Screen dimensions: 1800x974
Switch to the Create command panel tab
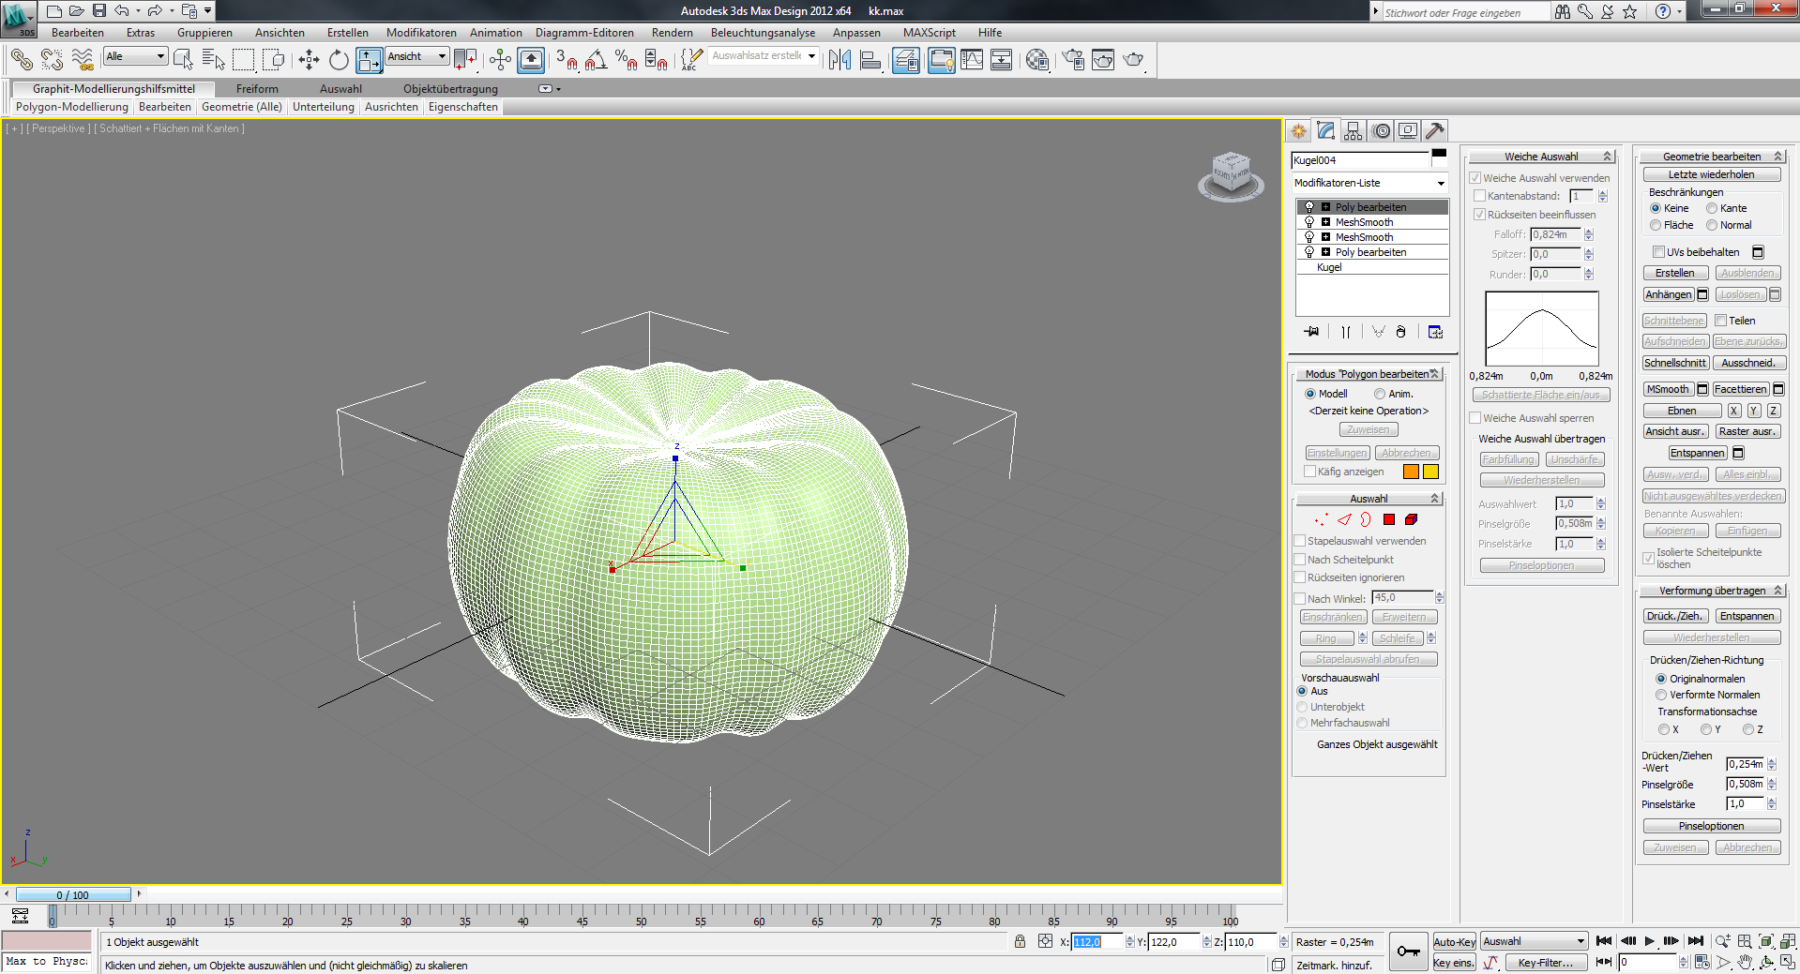1298,131
